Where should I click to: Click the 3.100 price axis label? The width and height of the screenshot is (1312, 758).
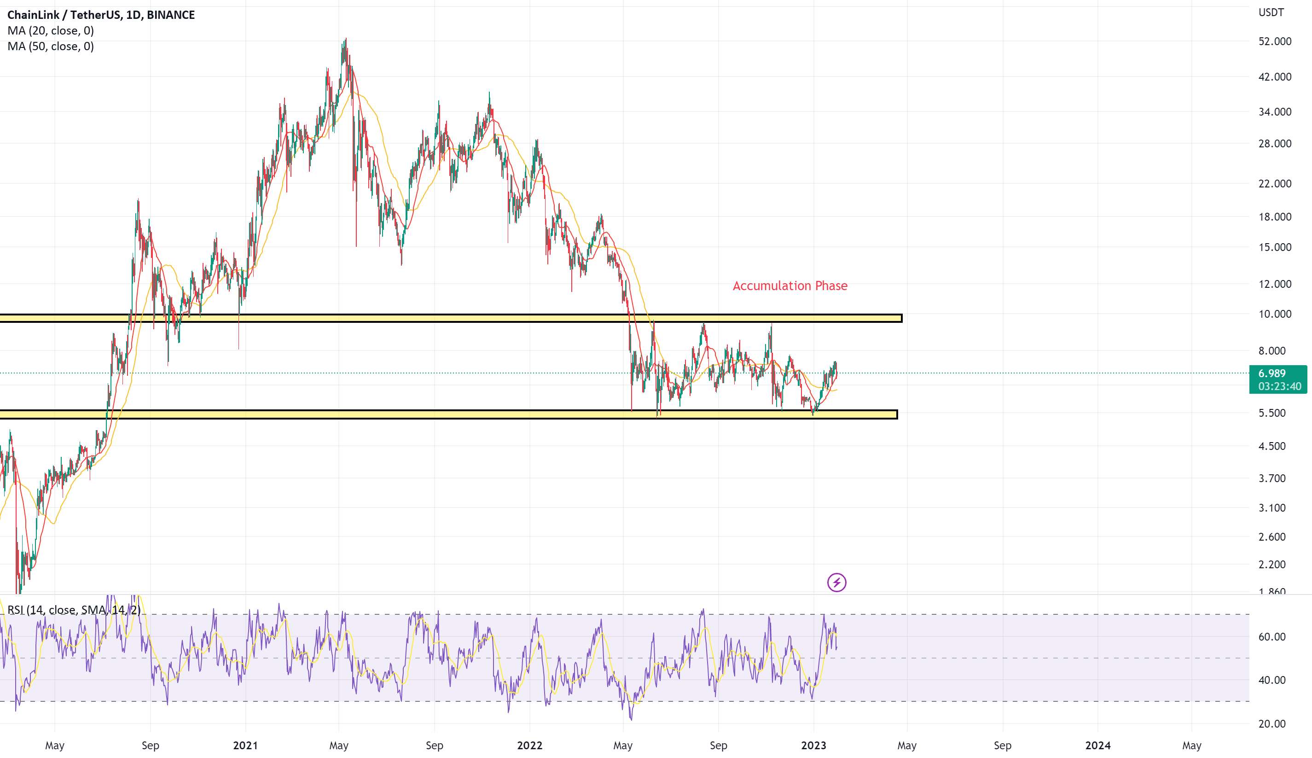1272,508
